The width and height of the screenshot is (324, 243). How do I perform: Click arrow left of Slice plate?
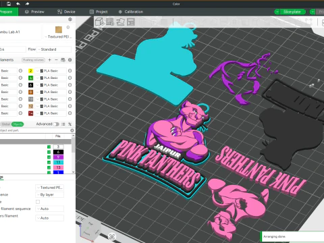pos(277,11)
